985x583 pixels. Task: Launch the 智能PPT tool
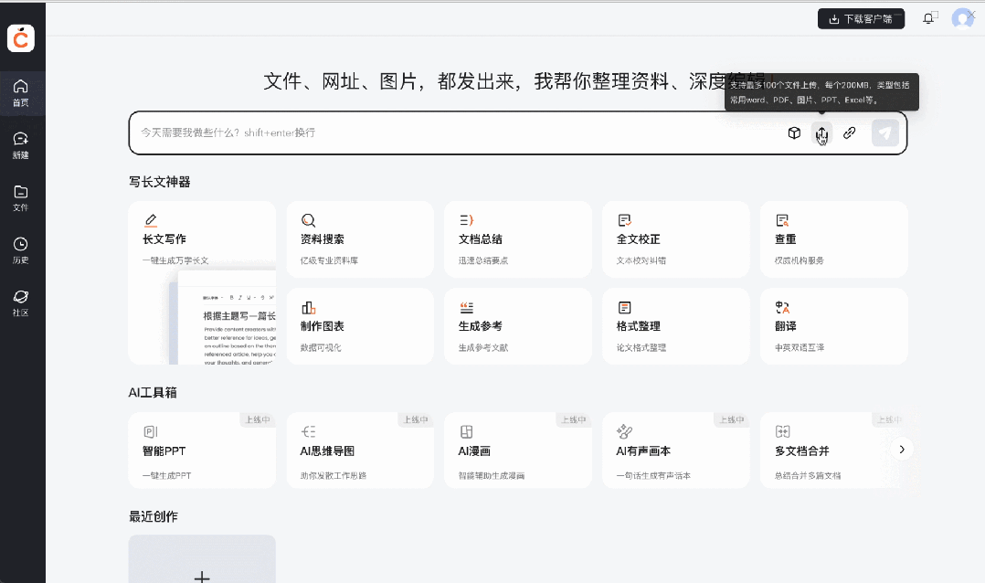pos(201,450)
